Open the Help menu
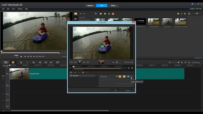The height and width of the screenshot is (114, 203). pyautogui.click(x=26, y=9)
